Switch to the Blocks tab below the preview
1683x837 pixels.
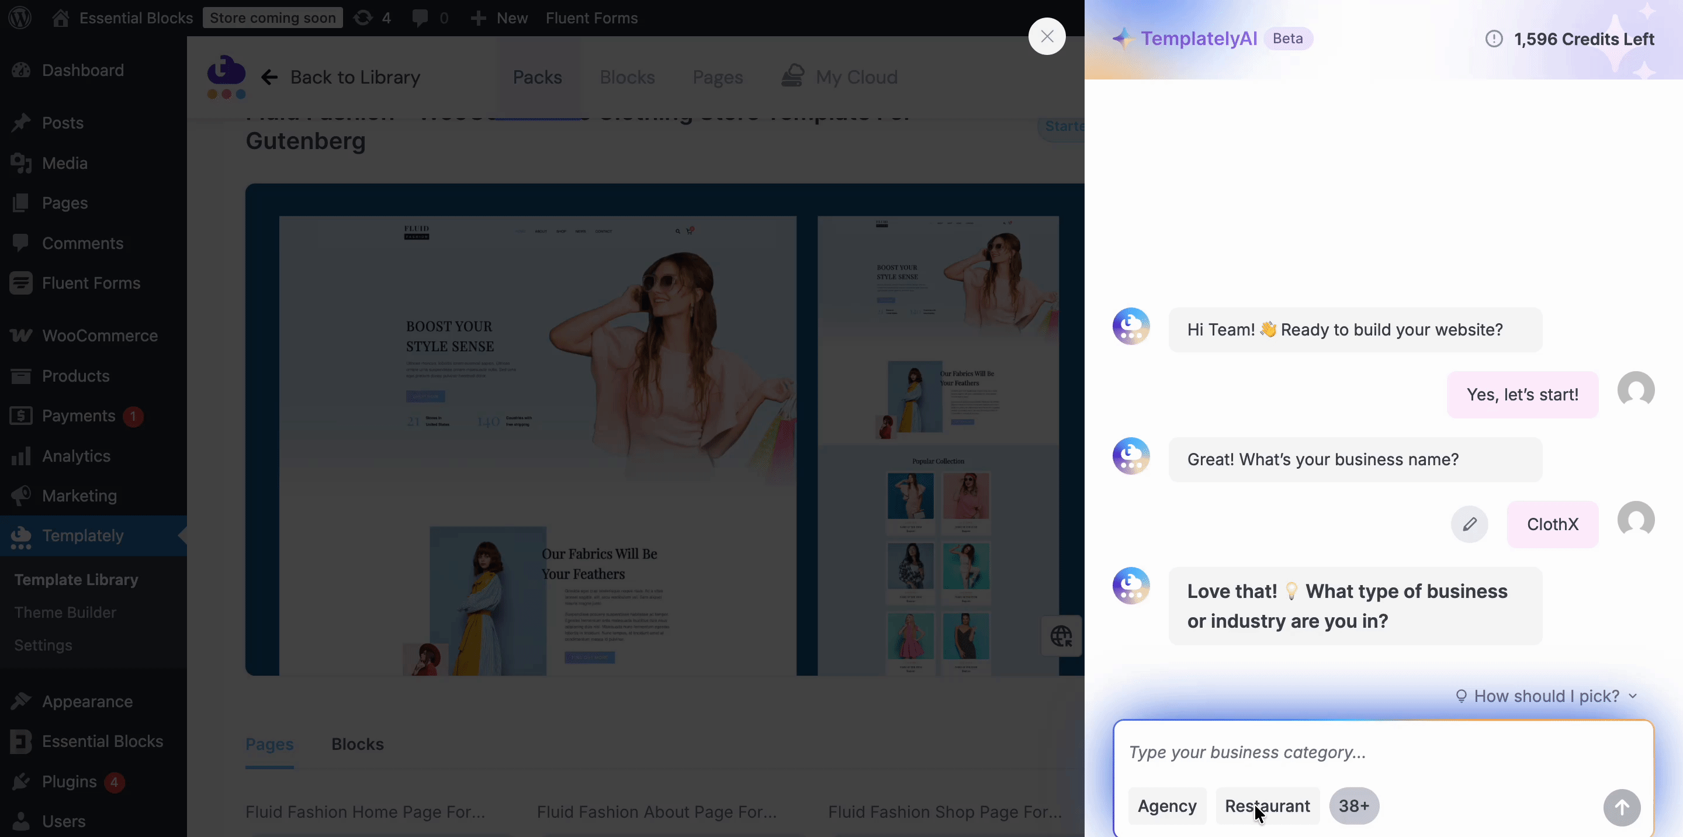(x=356, y=744)
